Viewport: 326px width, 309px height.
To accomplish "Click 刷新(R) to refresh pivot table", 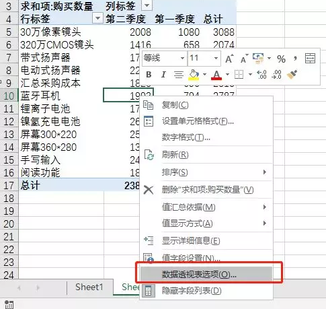I will [x=206, y=155].
